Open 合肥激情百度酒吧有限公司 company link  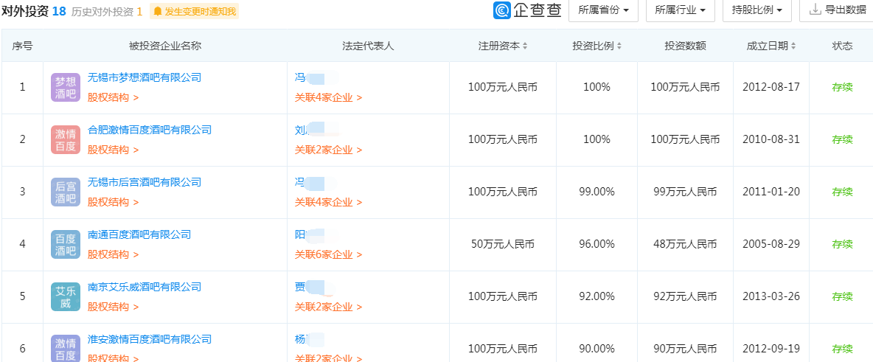(150, 130)
